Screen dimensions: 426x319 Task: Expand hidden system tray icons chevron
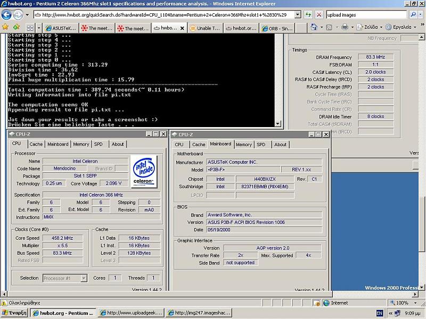pyautogui.click(x=390, y=313)
